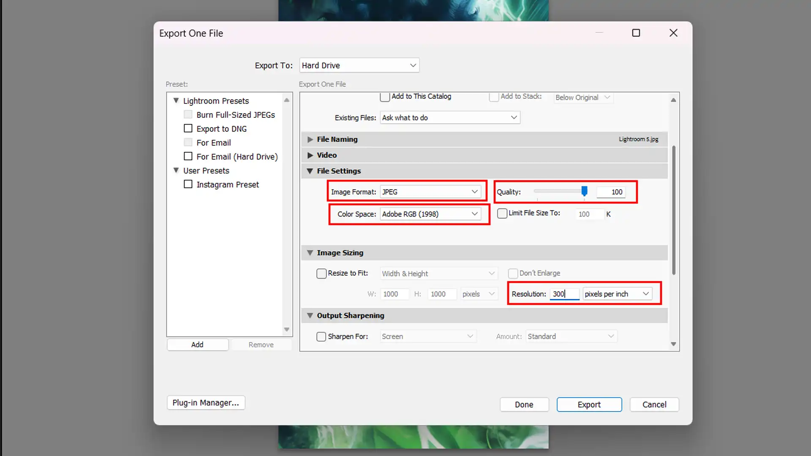Viewport: 811px width, 456px height.
Task: Drag the Quality slider control
Action: coord(584,191)
